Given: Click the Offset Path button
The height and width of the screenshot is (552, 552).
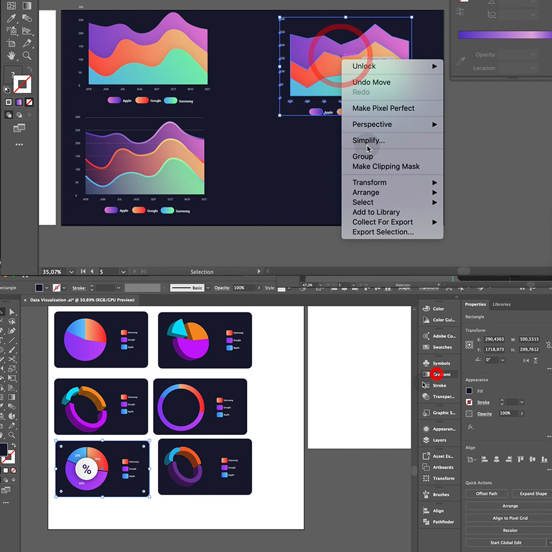Looking at the screenshot, I should (486, 493).
